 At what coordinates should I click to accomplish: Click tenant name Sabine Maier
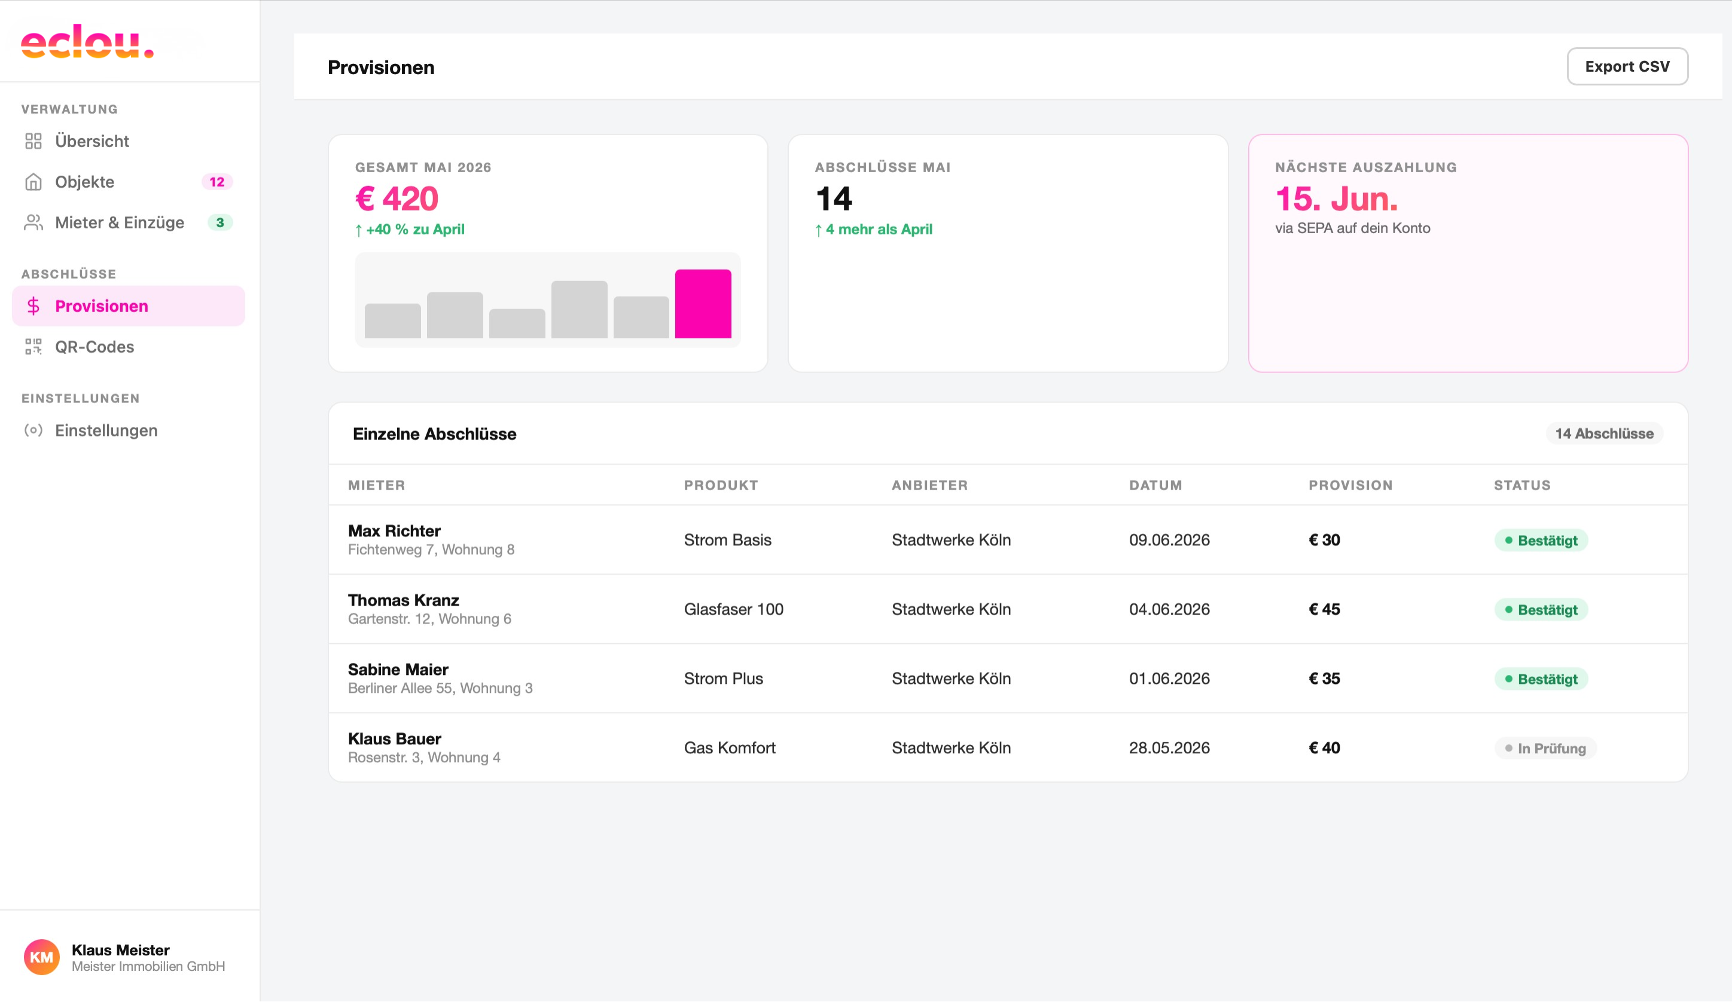click(398, 670)
